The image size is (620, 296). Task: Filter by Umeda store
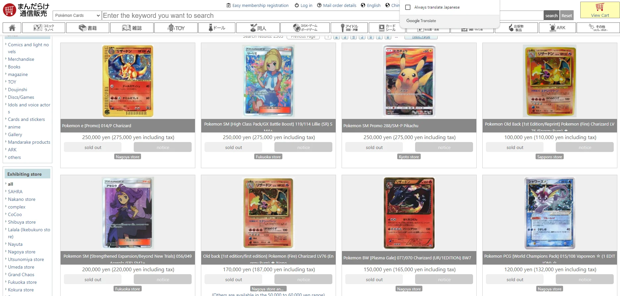coord(21,267)
